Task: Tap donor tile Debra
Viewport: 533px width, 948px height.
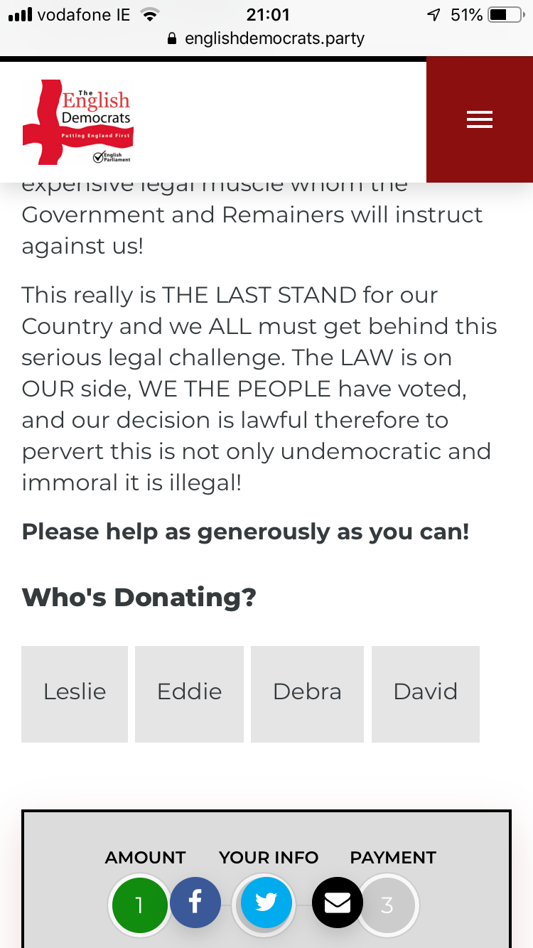Action: pyautogui.click(x=307, y=694)
